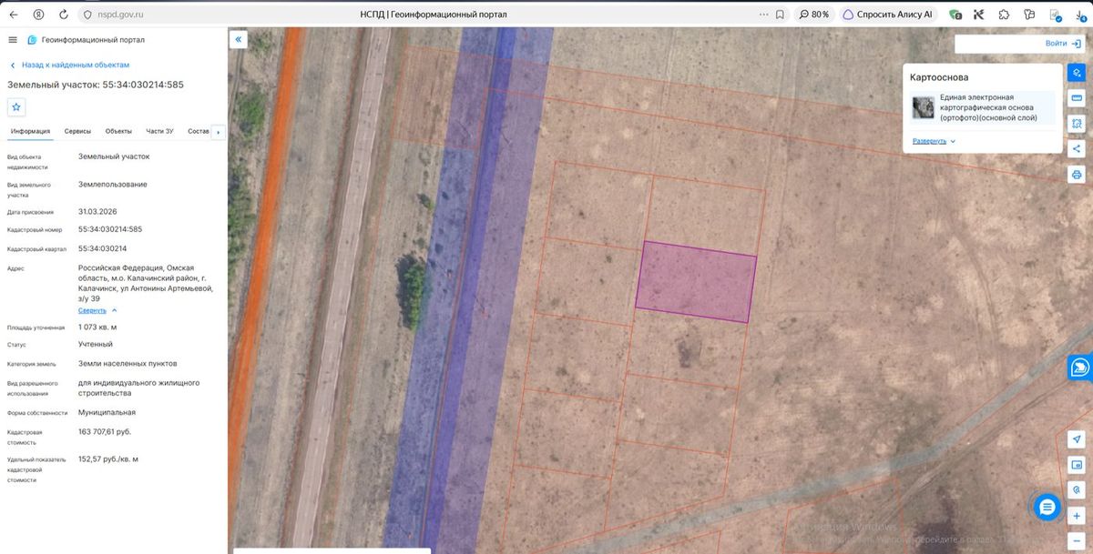Image resolution: width=1093 pixels, height=554 pixels.
Task: Share the current map view
Action: [1077, 148]
